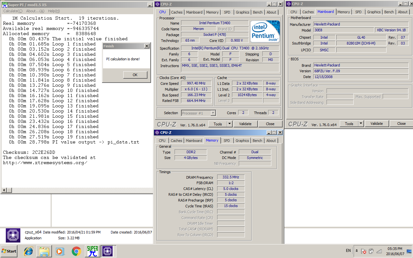Click the xtremesystems.org URL text

coord(45,163)
